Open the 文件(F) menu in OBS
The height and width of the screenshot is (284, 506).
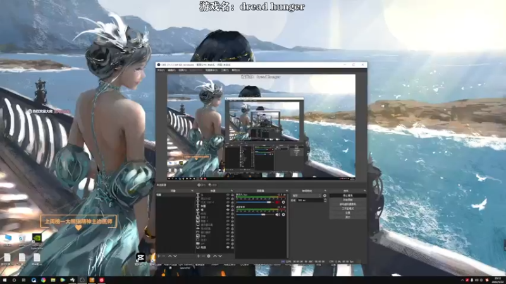coord(161,70)
